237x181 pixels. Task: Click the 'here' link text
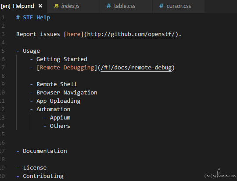(x=74, y=34)
